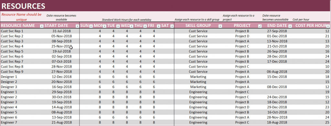Select end date "15-Dec-2018"
331x126 pixels.
click(277, 76)
